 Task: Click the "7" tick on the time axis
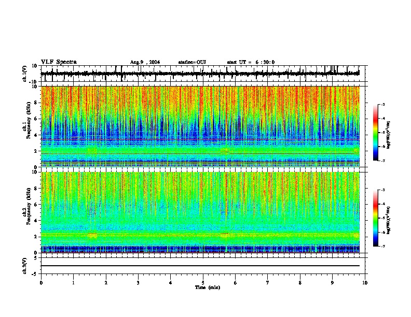pos(268,283)
